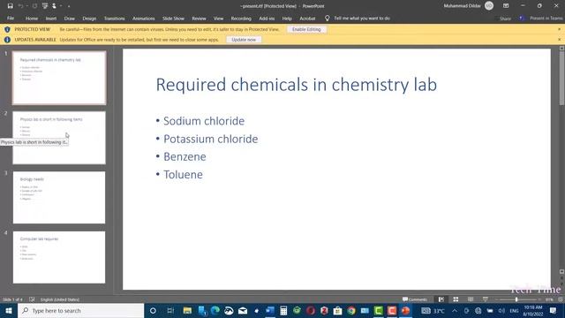Switch to the Design tab
This screenshot has width=565, height=318.
tap(89, 19)
